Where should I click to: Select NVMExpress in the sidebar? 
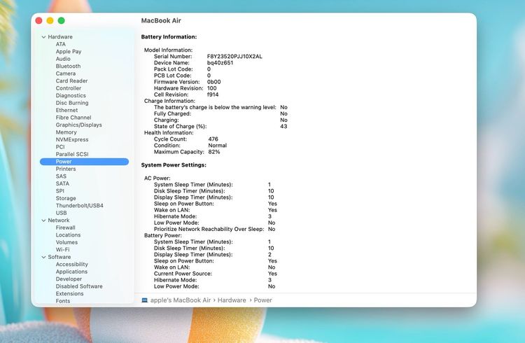[x=72, y=140]
